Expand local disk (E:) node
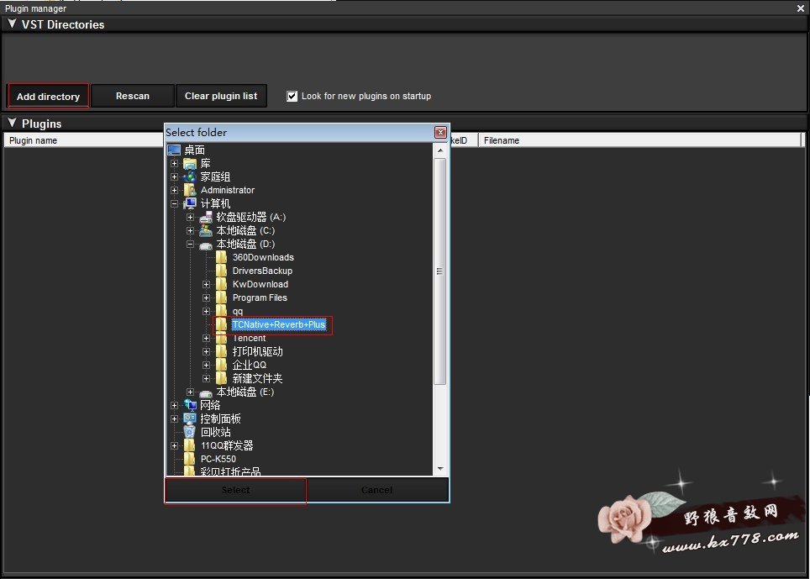This screenshot has width=810, height=579. click(190, 392)
